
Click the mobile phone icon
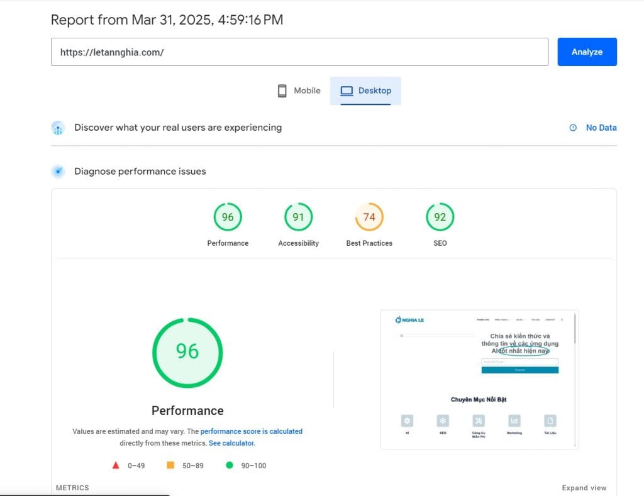(x=282, y=91)
